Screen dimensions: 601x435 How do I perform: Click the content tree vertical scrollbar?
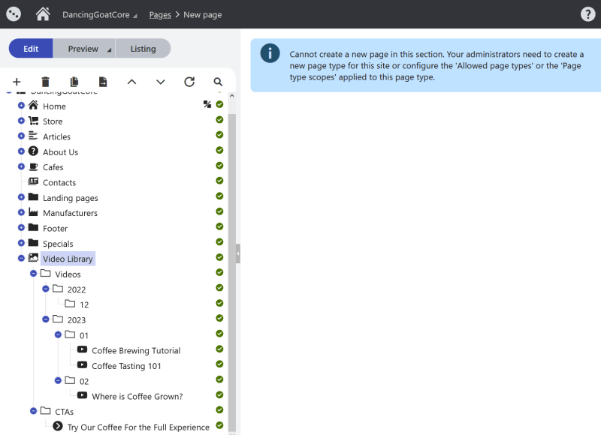(232, 271)
